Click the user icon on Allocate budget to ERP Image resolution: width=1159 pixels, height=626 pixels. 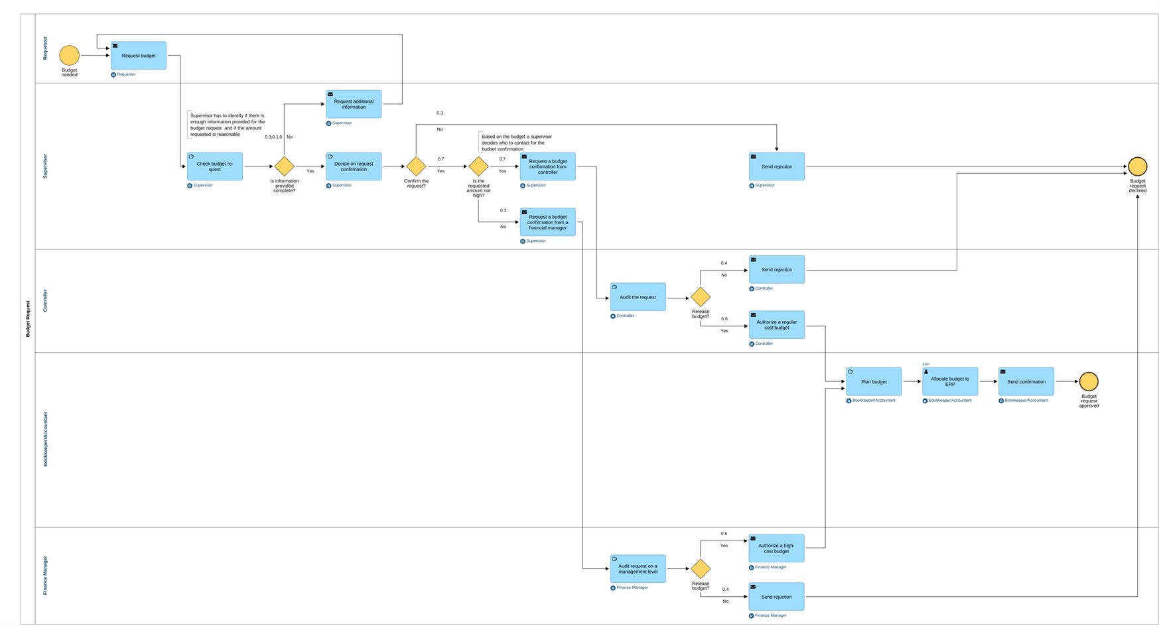point(926,372)
